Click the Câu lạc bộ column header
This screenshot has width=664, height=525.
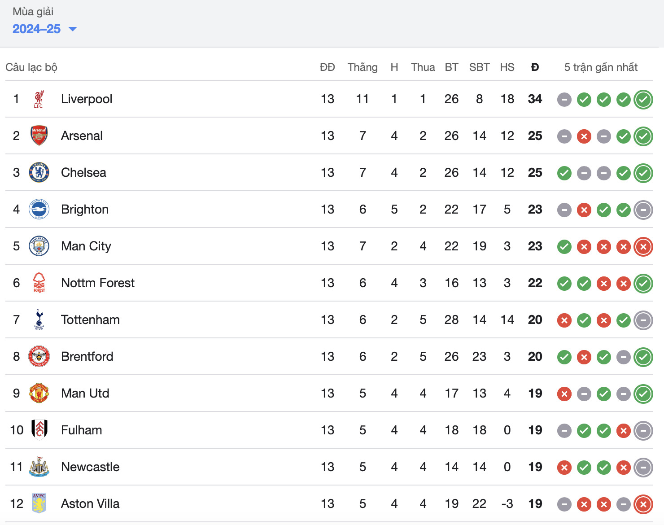pos(31,67)
